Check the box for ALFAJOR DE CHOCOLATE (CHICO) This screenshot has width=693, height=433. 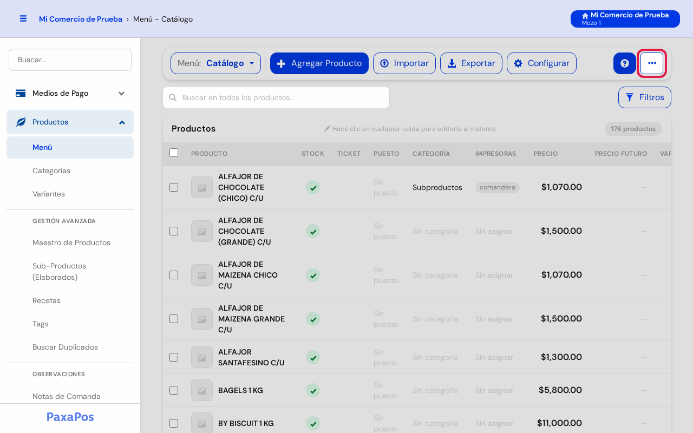(x=174, y=187)
